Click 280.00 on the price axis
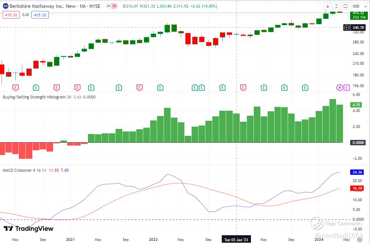370x244 pixels. coord(358,42)
